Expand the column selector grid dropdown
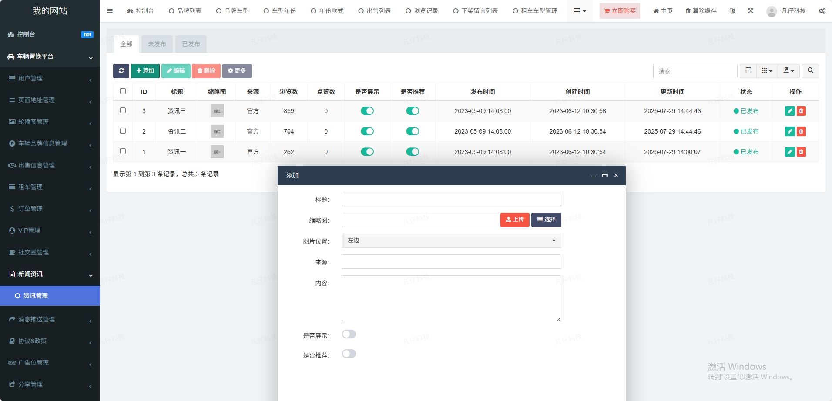Image resolution: width=832 pixels, height=401 pixels. click(767, 71)
